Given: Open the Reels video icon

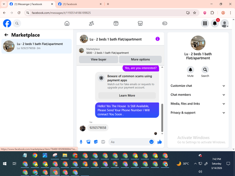Looking at the screenshot, I should (x=116, y=23).
